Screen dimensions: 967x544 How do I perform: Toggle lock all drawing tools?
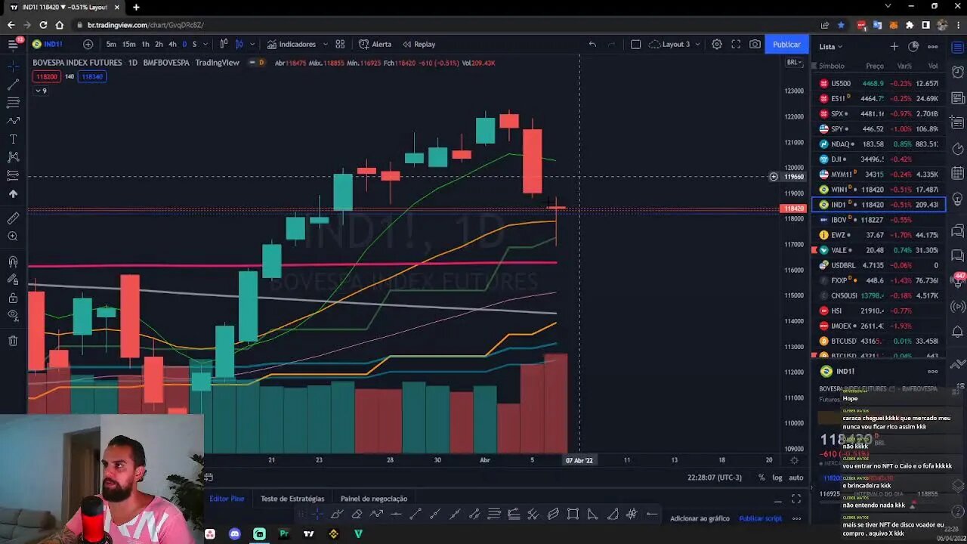13,298
